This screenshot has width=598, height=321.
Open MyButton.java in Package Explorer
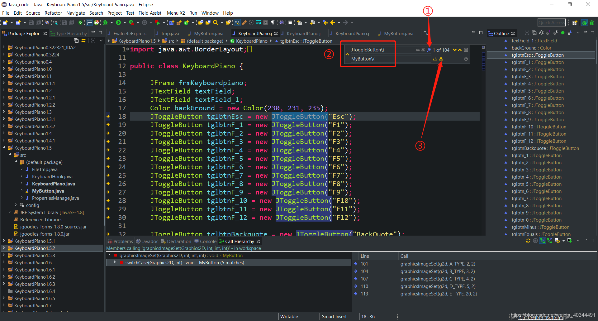coord(48,191)
